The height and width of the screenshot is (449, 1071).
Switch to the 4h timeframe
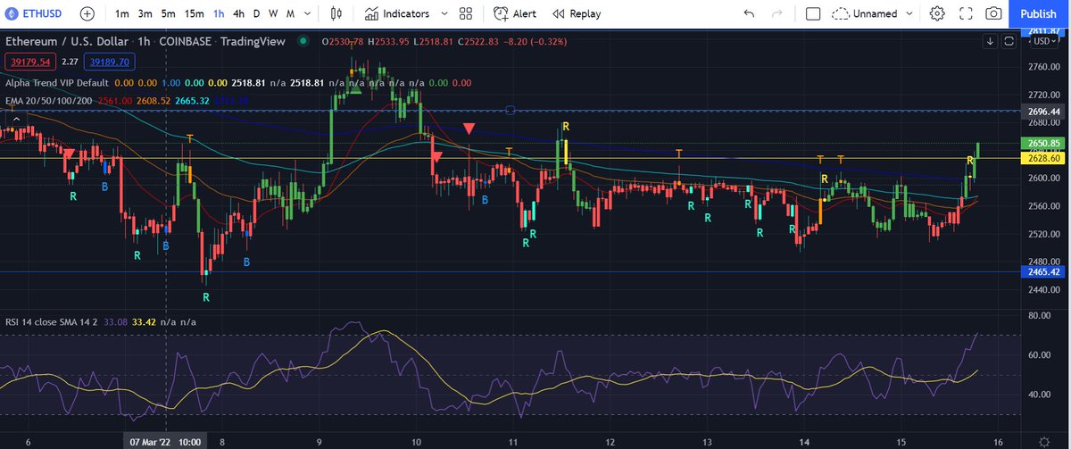pos(238,13)
